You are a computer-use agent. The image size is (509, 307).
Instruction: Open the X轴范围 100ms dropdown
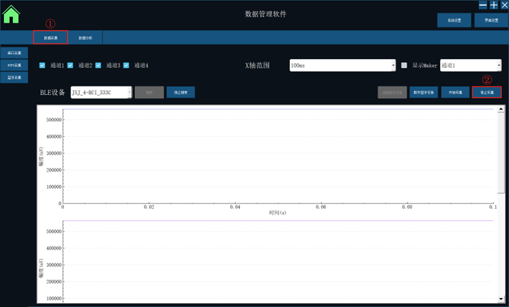click(x=342, y=66)
